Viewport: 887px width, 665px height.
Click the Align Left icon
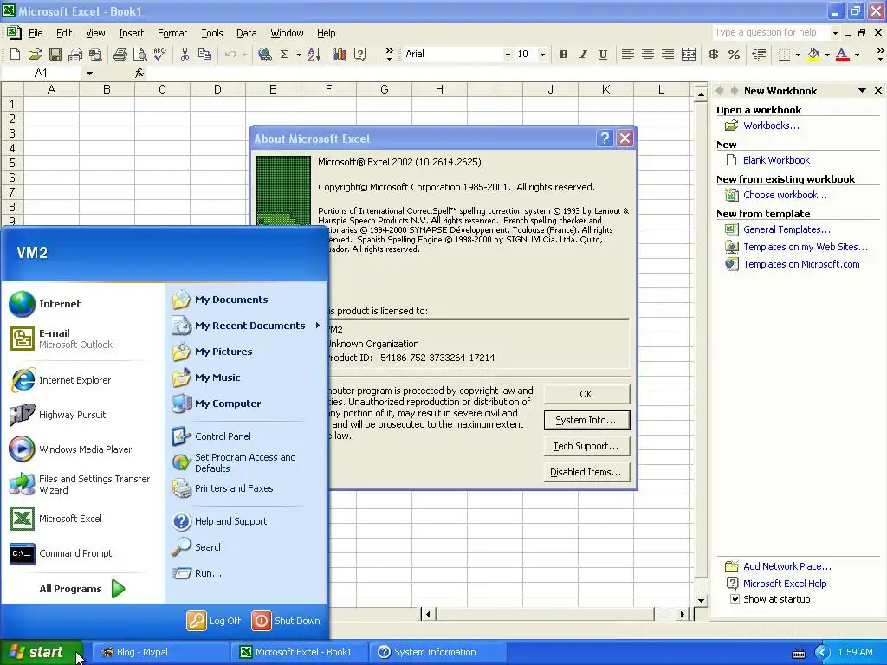point(627,55)
